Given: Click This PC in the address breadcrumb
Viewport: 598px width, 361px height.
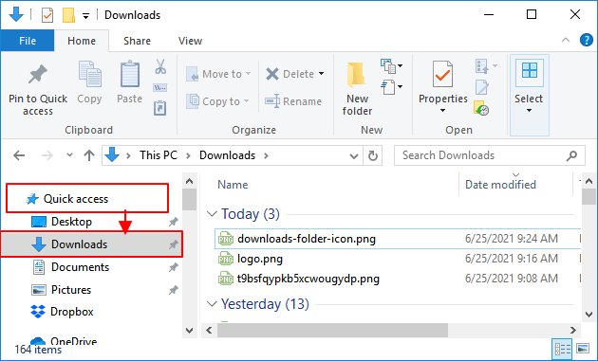Looking at the screenshot, I should [x=159, y=155].
